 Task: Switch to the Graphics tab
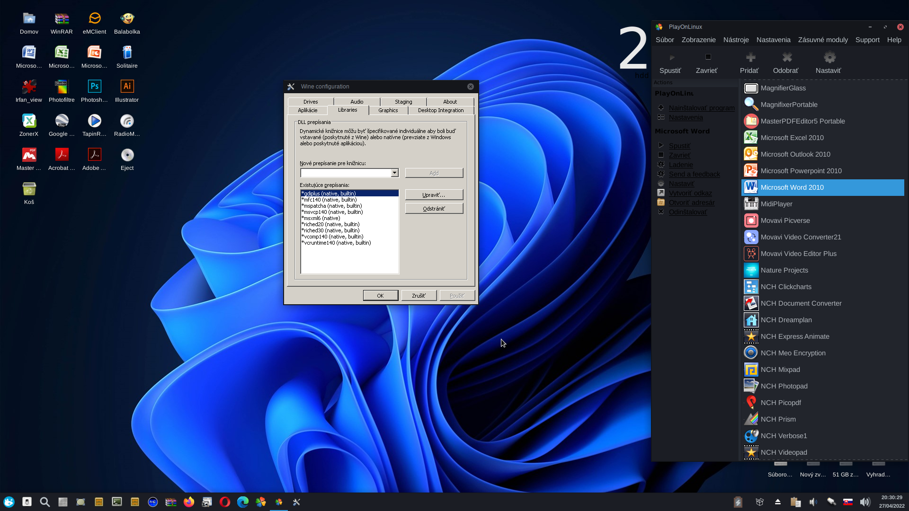(388, 110)
